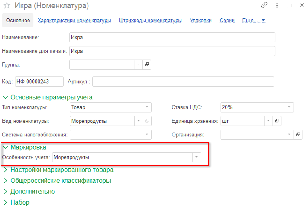Copy link to this item via chain icon
304x209 pixels.
[x=264, y=5]
